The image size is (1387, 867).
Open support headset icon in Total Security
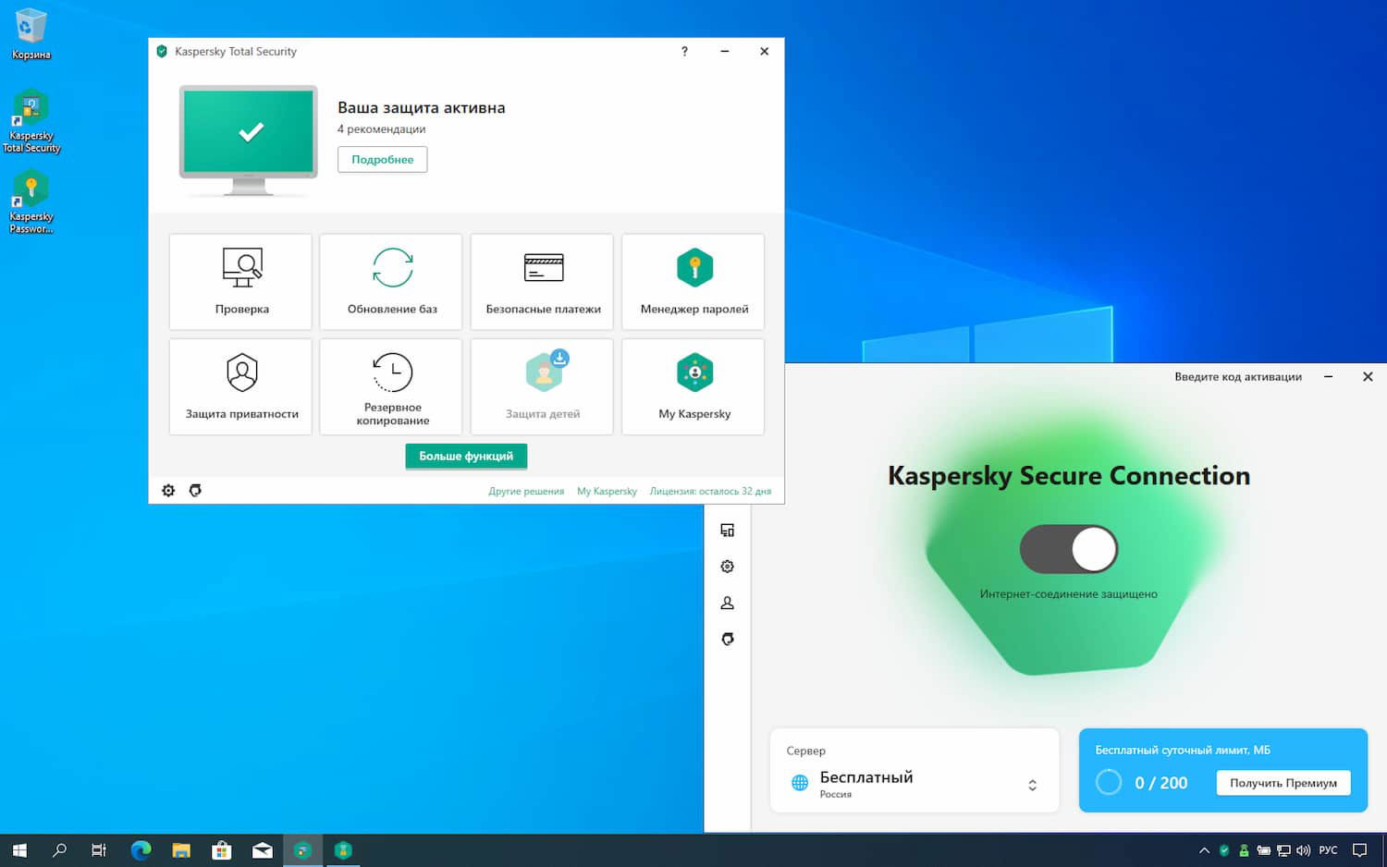click(x=195, y=491)
